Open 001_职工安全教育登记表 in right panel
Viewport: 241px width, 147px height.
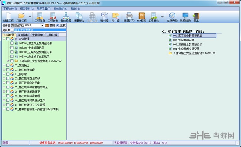(x=194, y=36)
